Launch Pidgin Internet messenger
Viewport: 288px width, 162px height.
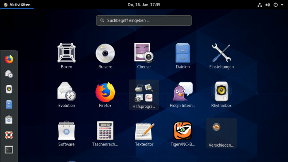pyautogui.click(x=182, y=95)
